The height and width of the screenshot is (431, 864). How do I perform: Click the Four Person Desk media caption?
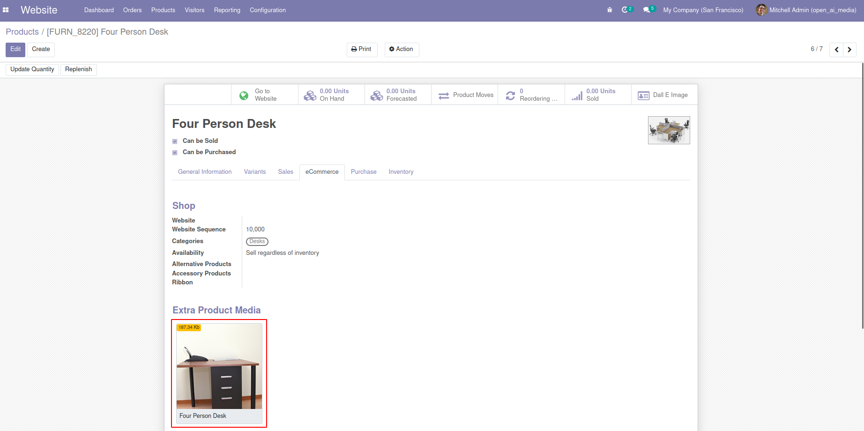coord(203,416)
